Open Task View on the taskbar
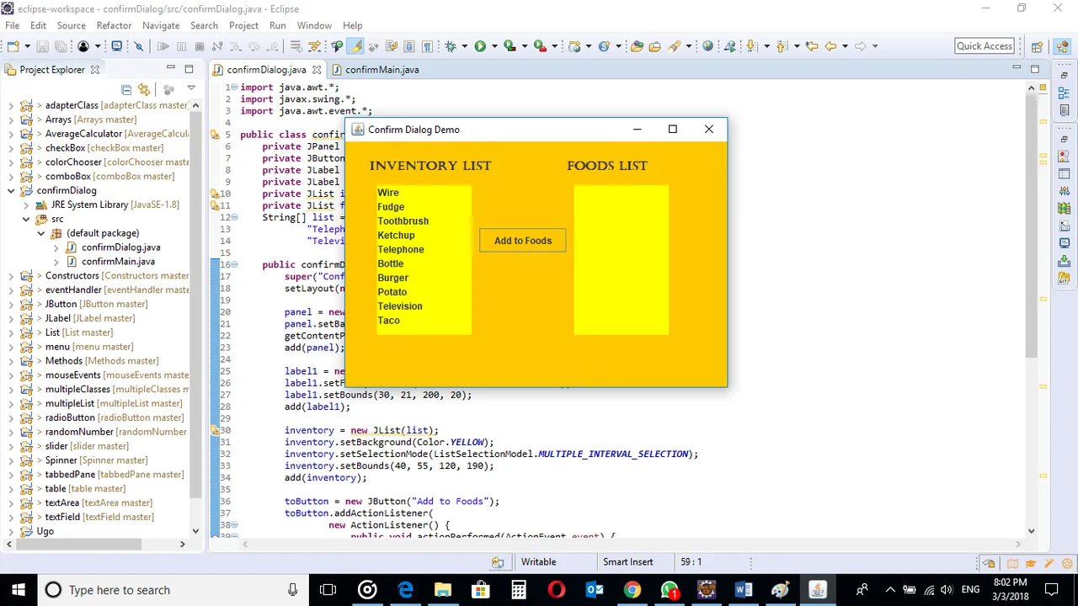Image resolution: width=1078 pixels, height=606 pixels. click(328, 590)
